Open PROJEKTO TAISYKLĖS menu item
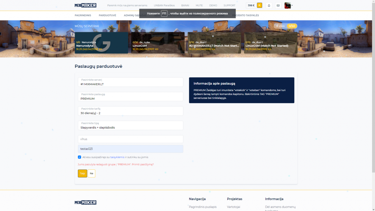 [x=245, y=15]
